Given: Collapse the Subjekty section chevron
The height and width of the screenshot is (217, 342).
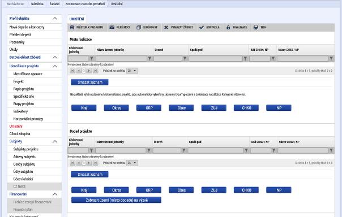Looking at the screenshot, I should pyautogui.click(x=55, y=141).
